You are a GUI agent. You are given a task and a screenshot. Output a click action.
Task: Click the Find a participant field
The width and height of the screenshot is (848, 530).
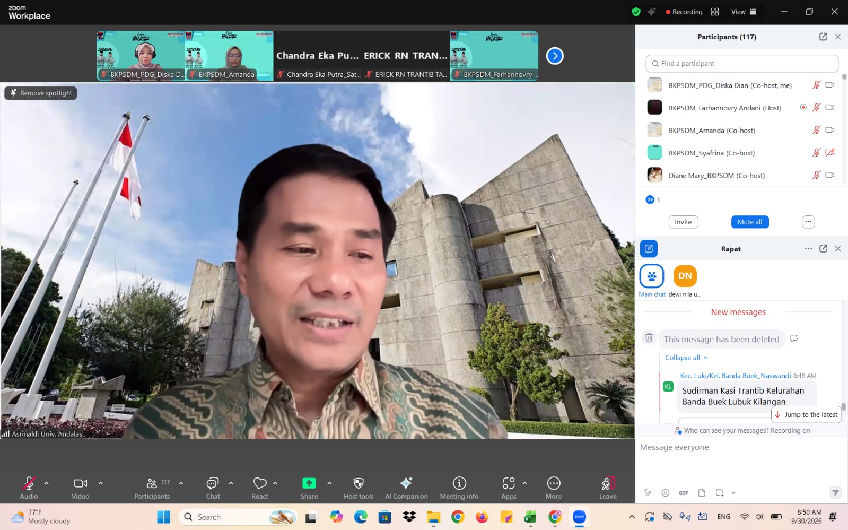742,63
